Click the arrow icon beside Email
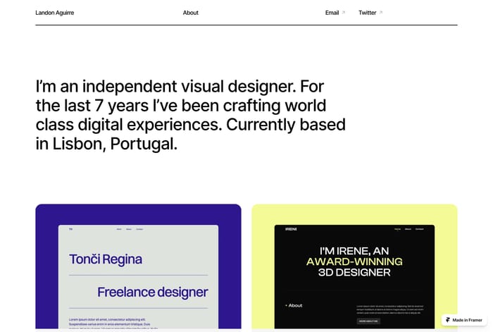This screenshot has height=332, width=493. click(344, 12)
